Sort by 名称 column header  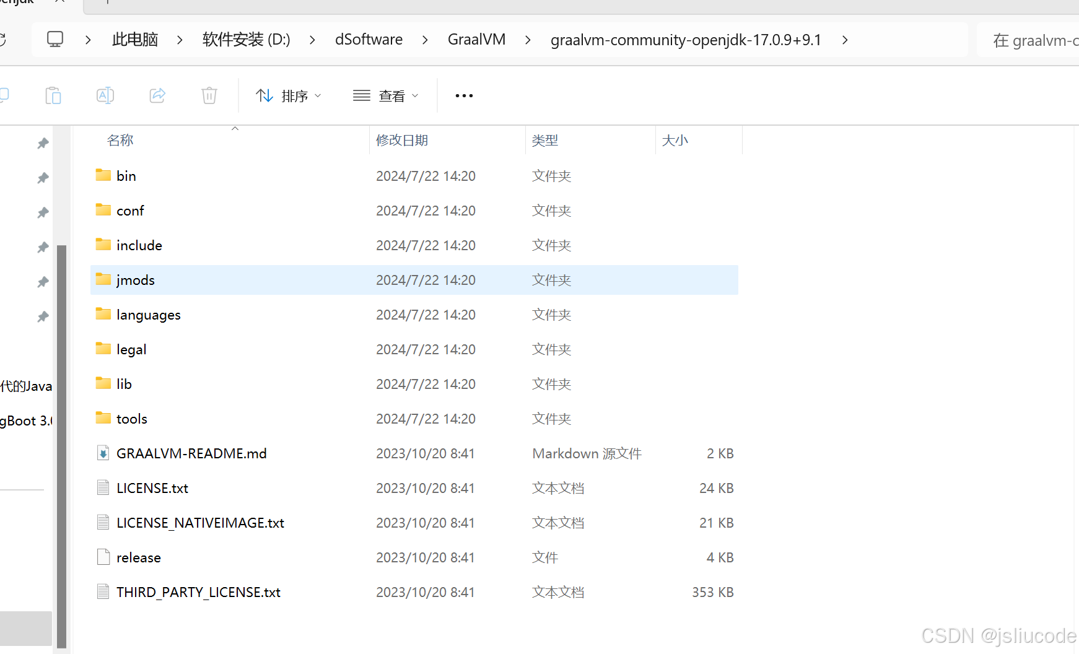tap(120, 141)
